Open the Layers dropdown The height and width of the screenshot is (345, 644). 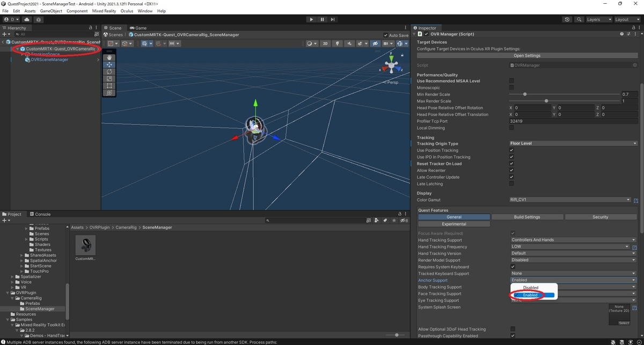(599, 19)
